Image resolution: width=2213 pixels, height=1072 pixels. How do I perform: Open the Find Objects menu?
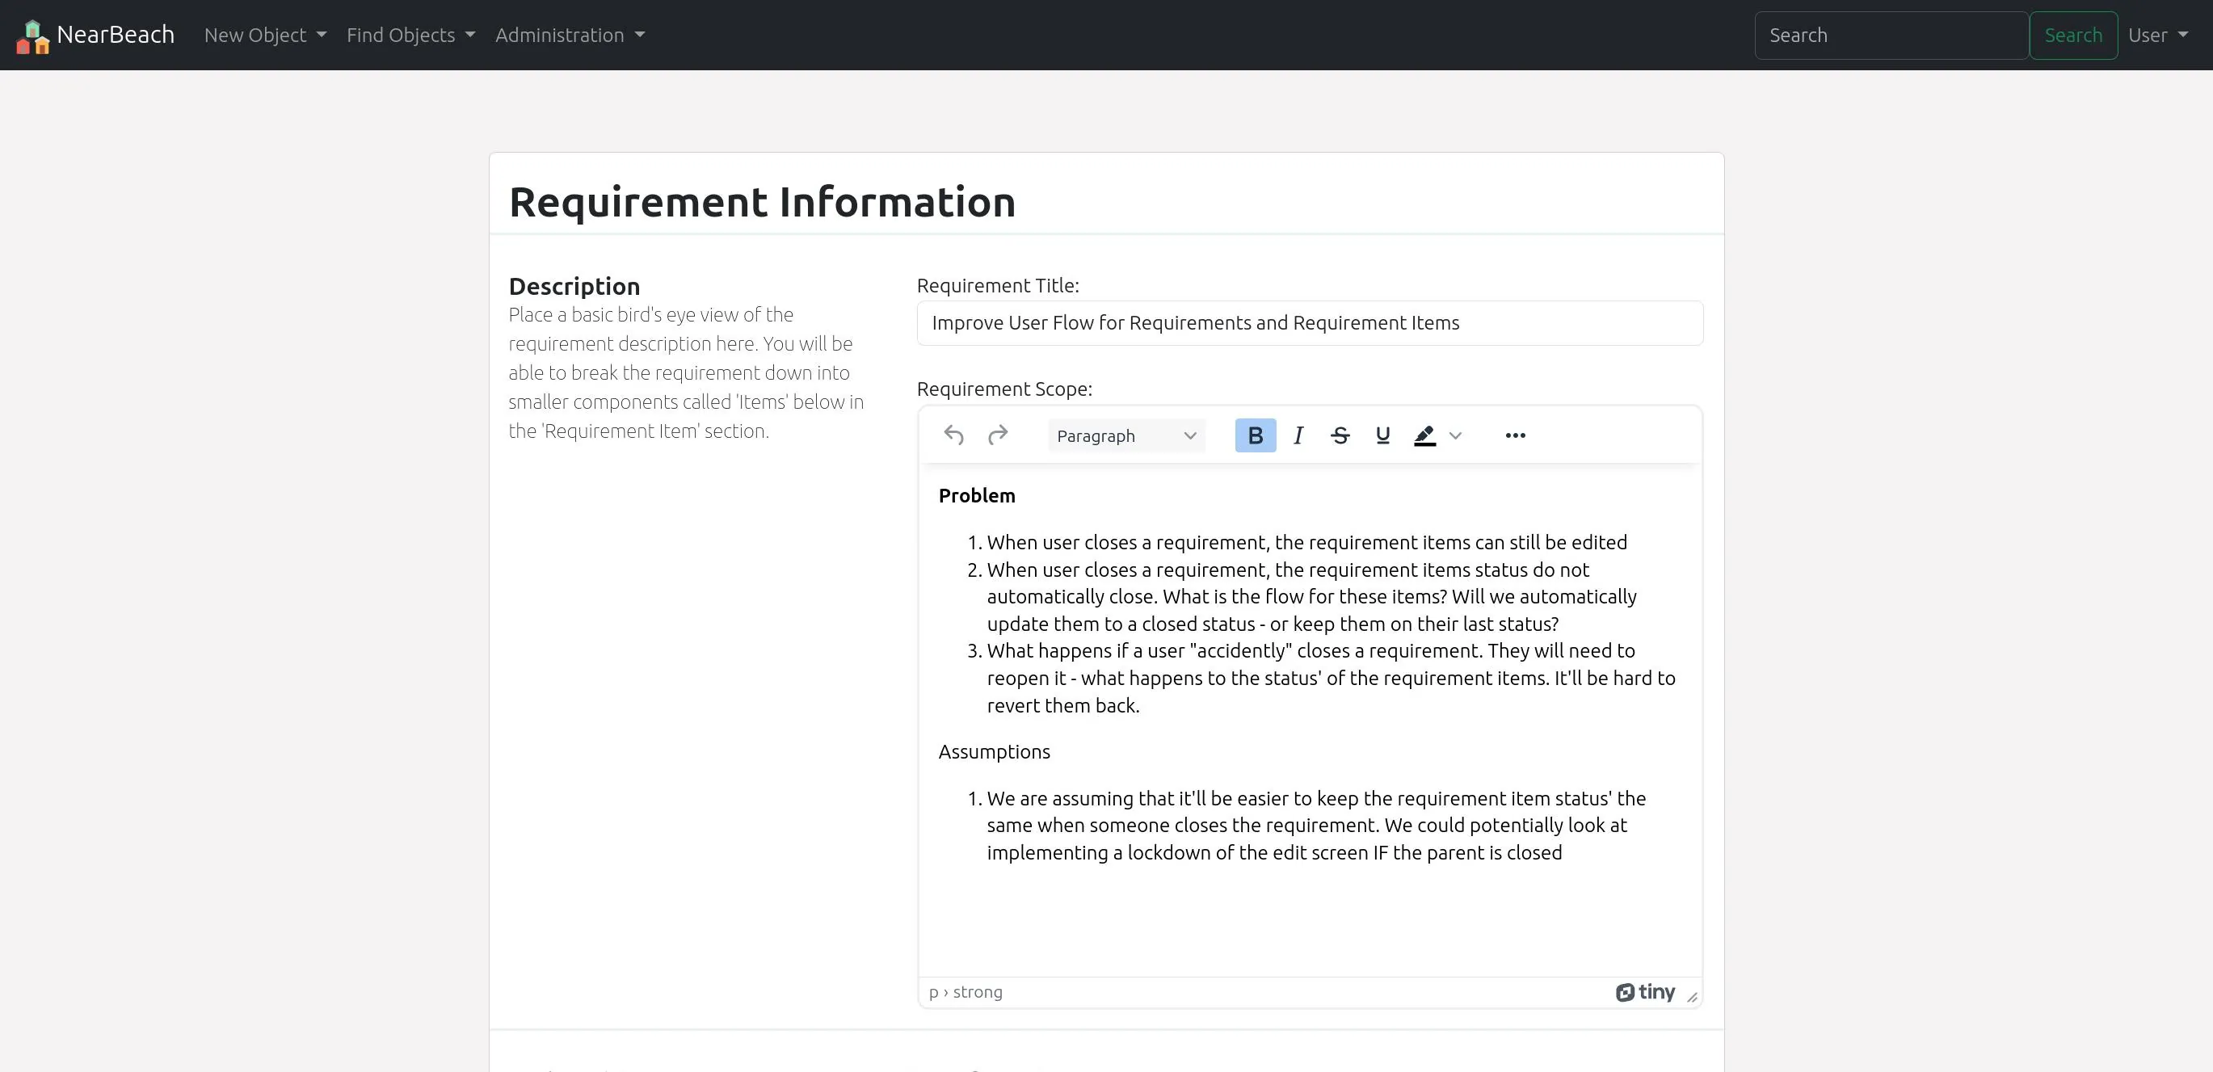(x=410, y=36)
